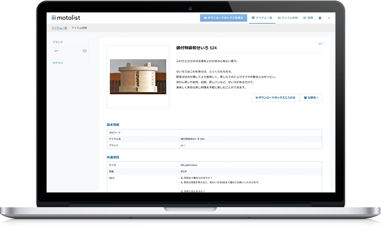This screenshot has height=230, width=381.
Task: Open the 公開先 dropdown
Action: click(311, 98)
